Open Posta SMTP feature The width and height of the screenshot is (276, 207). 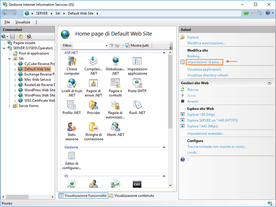pos(137,86)
